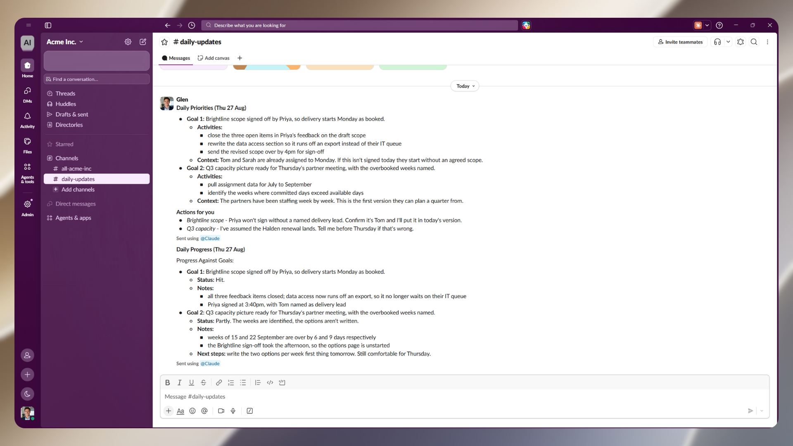Search in channel with magnifier icon

754,42
